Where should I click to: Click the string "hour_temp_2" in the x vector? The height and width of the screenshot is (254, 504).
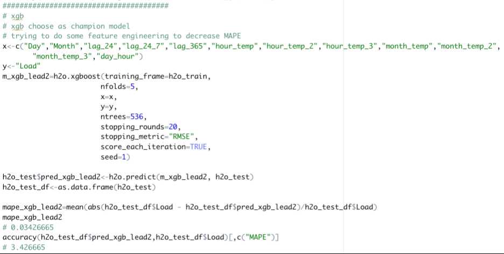[291, 46]
